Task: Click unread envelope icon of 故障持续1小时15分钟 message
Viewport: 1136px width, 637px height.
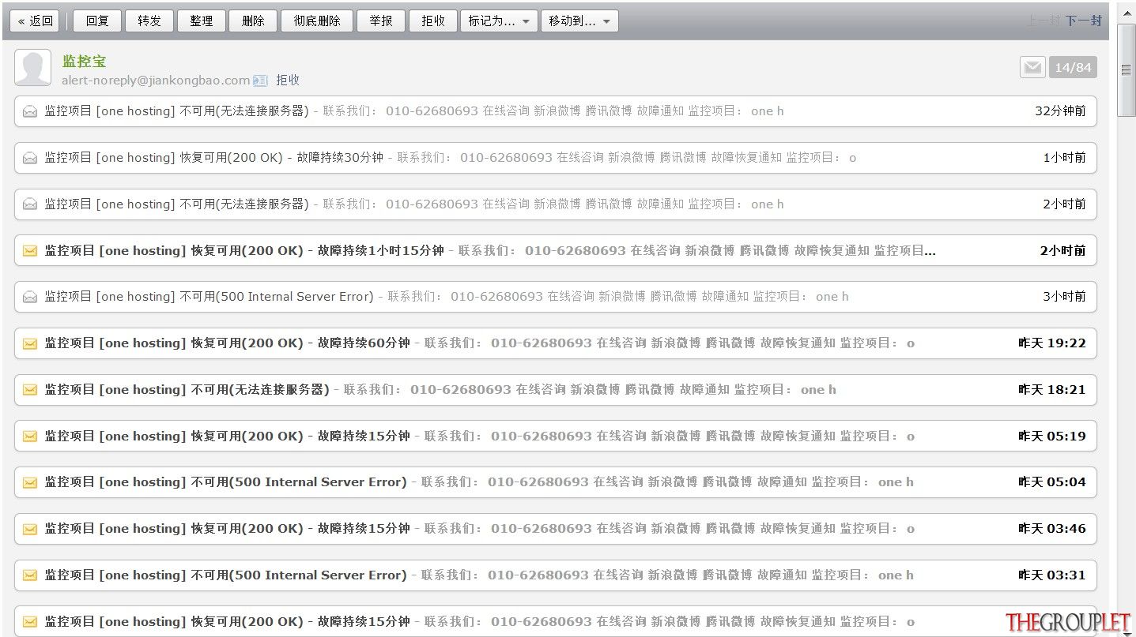Action: point(30,251)
